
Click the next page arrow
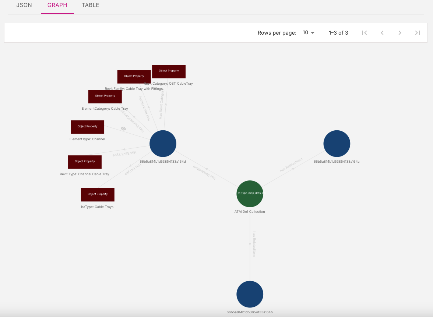pos(400,33)
